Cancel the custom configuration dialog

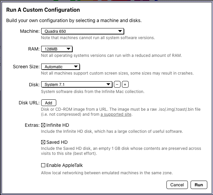coord(177,185)
